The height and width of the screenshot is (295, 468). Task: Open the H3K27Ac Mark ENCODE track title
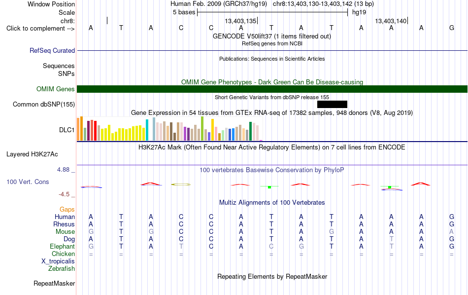coord(272,147)
